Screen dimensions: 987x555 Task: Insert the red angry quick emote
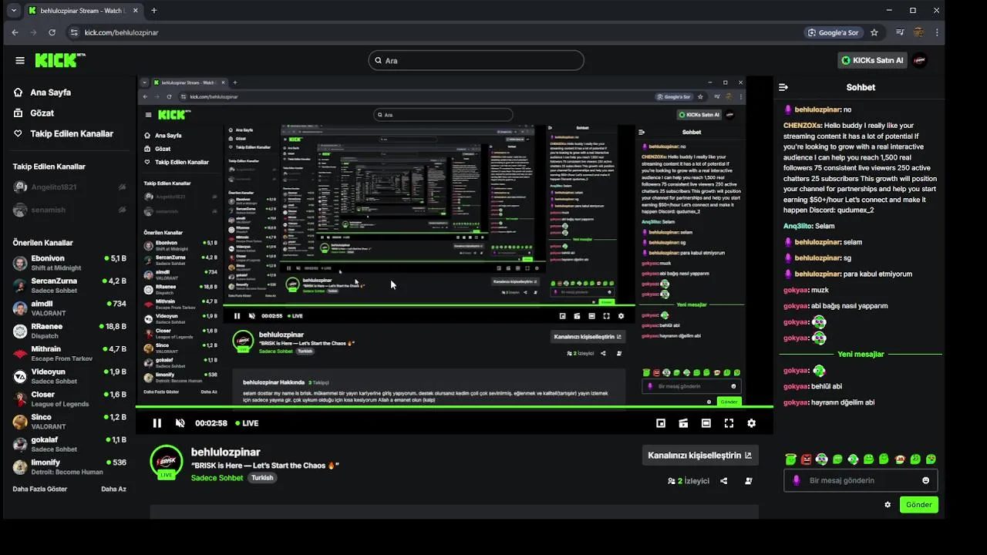point(807,459)
